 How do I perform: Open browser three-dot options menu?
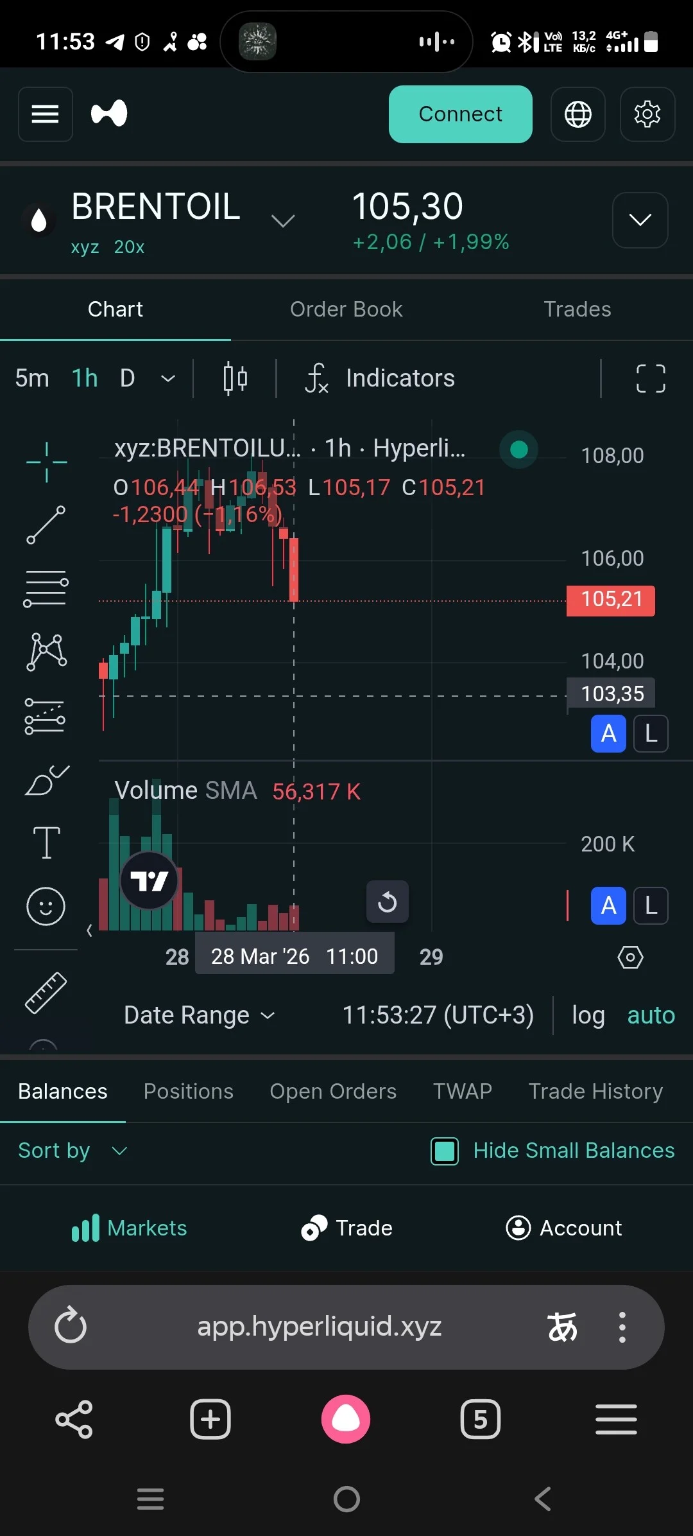pyautogui.click(x=622, y=1327)
